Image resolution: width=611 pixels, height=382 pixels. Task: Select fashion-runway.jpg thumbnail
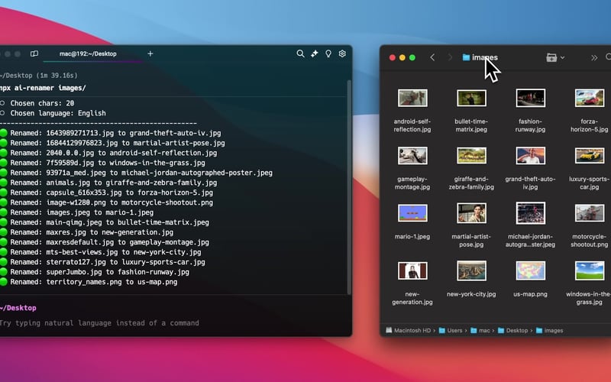[530, 99]
